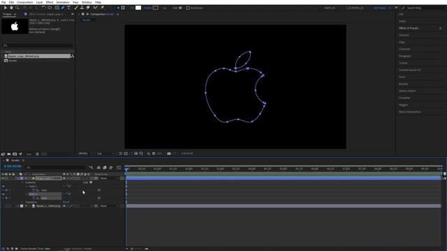Open the Effects & Presets panel
This screenshot has width=447, height=251.
[409, 28]
